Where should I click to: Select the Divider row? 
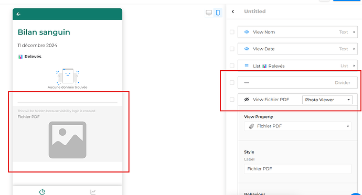coord(297,83)
